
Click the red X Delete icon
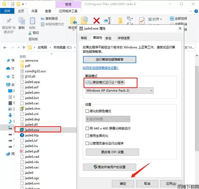tap(97, 20)
